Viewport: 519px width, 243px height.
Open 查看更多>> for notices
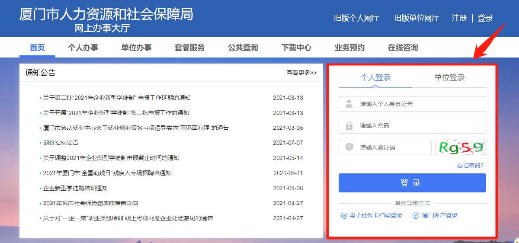pyautogui.click(x=301, y=73)
